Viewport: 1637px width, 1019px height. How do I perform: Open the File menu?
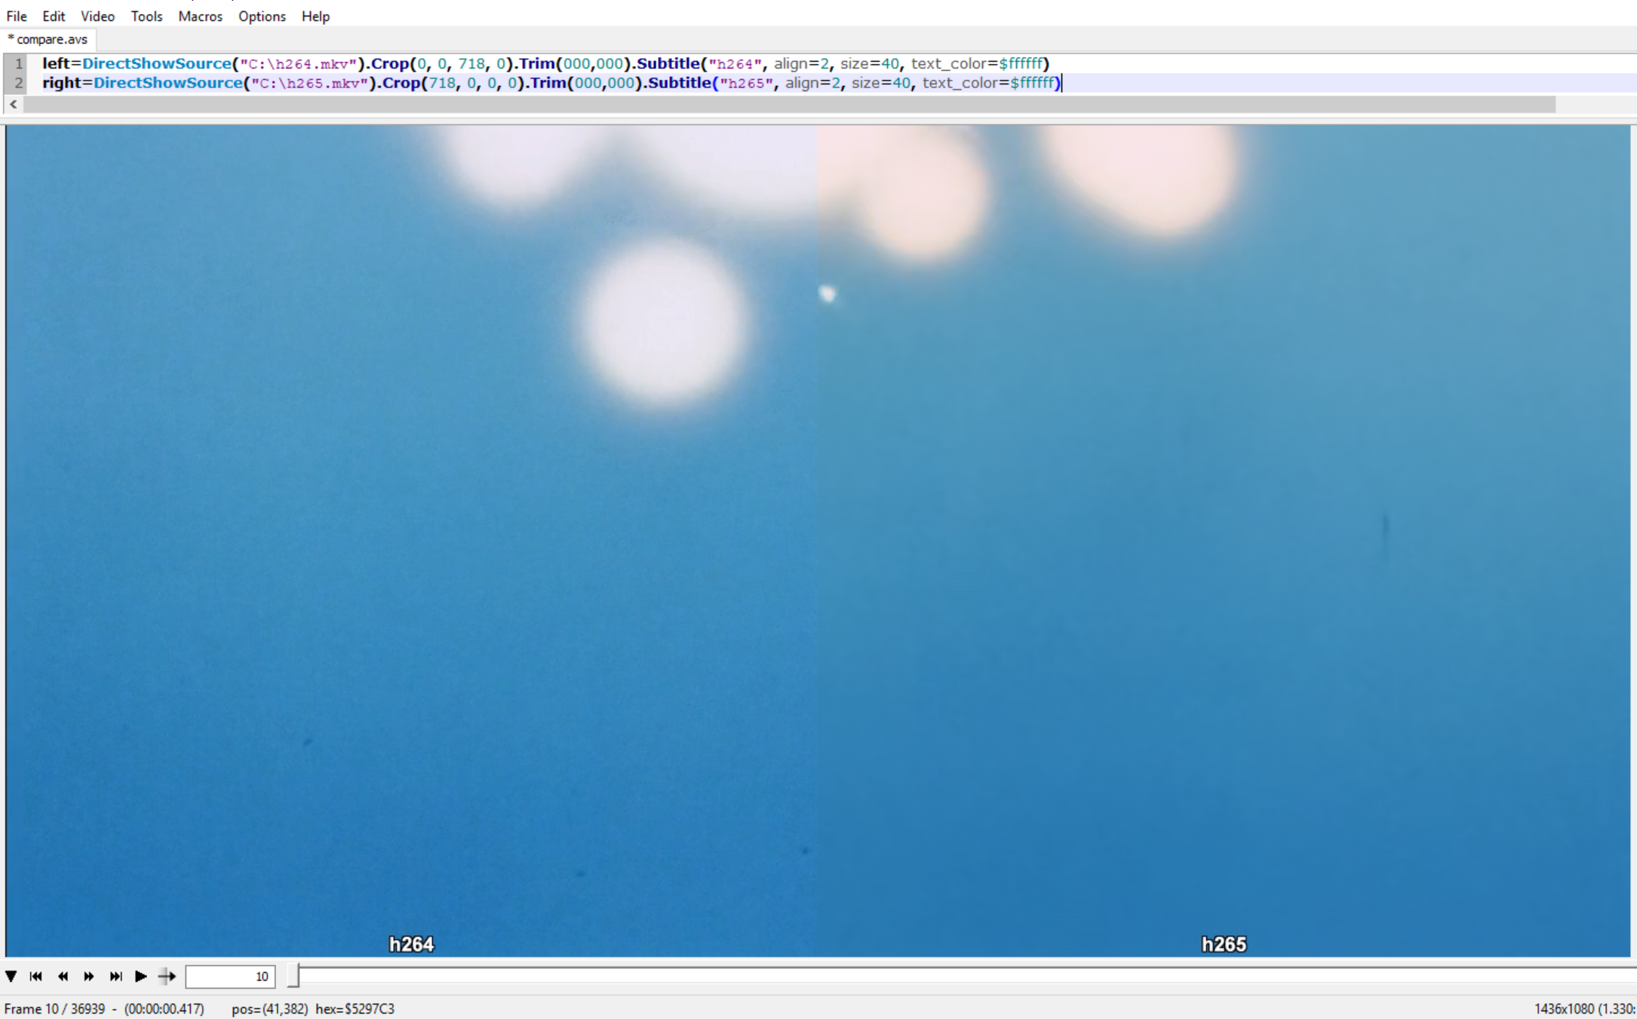[x=17, y=16]
